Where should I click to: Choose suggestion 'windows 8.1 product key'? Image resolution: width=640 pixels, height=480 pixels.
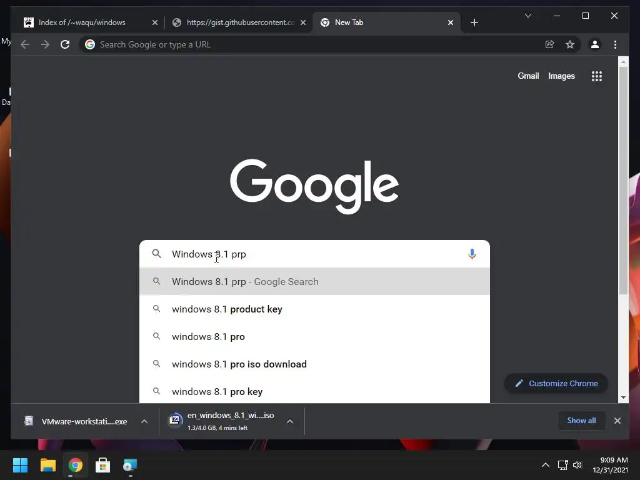(314, 309)
